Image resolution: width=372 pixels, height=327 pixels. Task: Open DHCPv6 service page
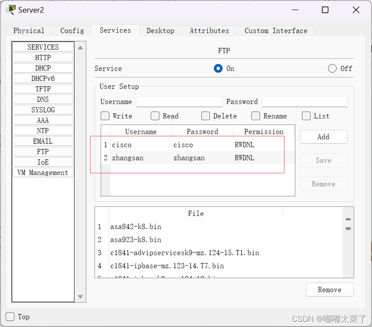pyautogui.click(x=43, y=78)
